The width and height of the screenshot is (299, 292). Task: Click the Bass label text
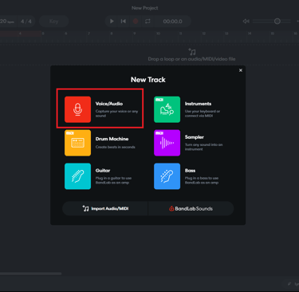pyautogui.click(x=190, y=171)
